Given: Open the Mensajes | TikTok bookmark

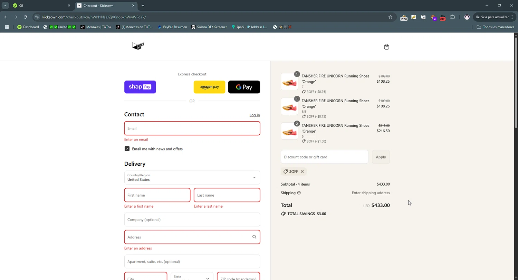Looking at the screenshot, I should [x=96, y=27].
